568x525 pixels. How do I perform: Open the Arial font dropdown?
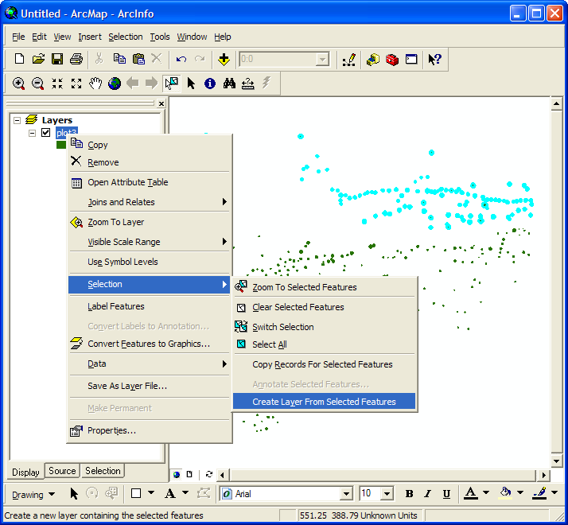point(346,494)
